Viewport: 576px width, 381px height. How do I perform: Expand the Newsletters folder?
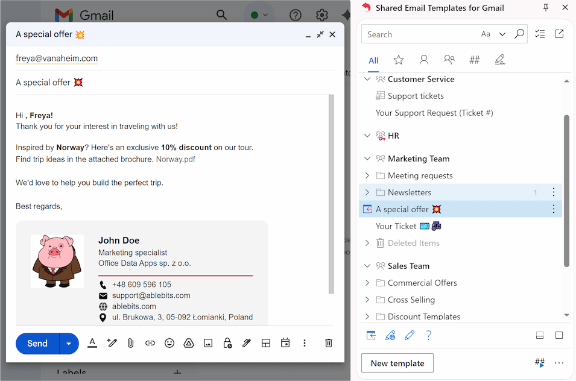(x=367, y=192)
